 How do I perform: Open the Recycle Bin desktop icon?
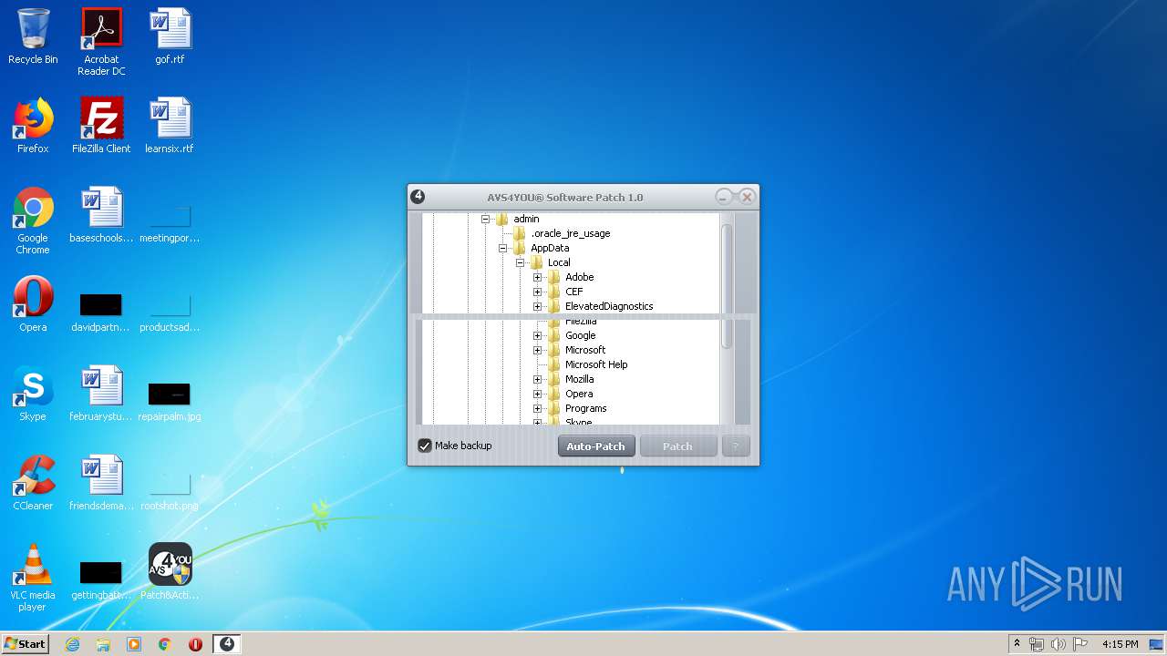pos(33,37)
